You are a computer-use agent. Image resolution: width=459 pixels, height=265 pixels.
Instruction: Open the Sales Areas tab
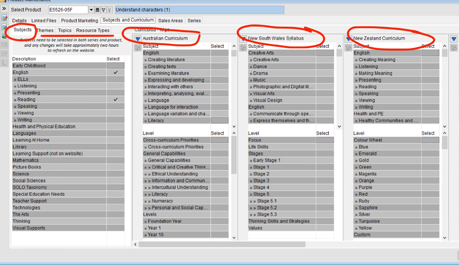coord(170,21)
